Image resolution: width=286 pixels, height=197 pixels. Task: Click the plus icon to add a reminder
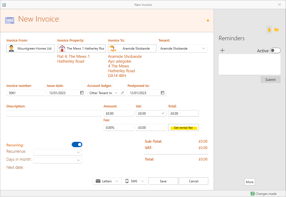click(x=222, y=50)
